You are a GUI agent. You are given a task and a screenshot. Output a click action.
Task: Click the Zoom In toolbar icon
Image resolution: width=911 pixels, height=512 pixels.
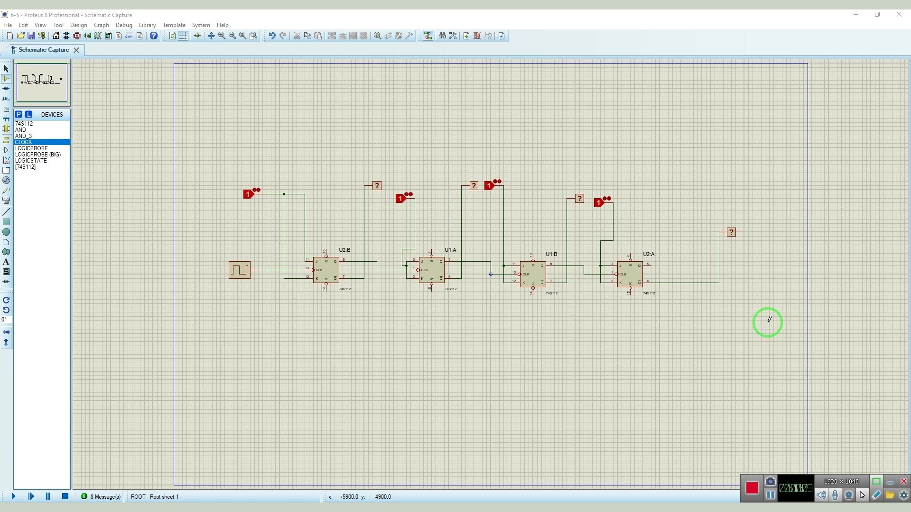pos(222,36)
